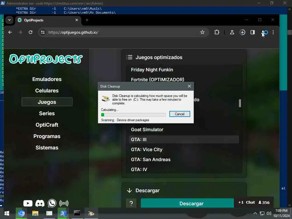This screenshot has width=292, height=219.
Task: Open Chrome from the taskbar
Action: (21, 213)
